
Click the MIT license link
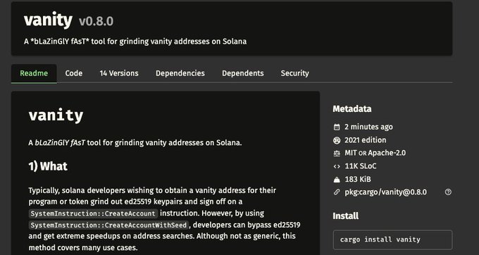click(351, 153)
